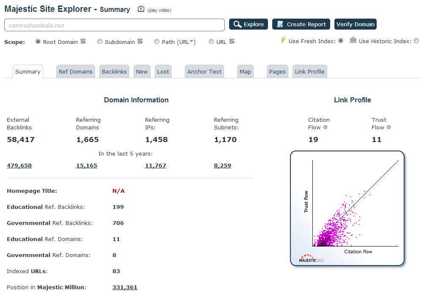Open the Anchor Text tab
The height and width of the screenshot is (304, 424).
[205, 72]
